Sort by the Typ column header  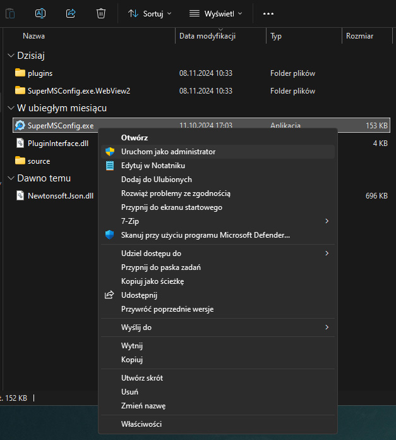pyautogui.click(x=276, y=36)
